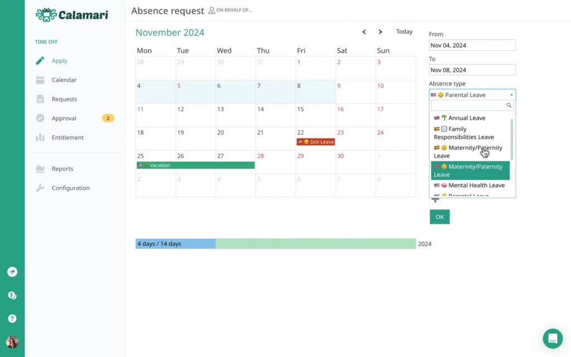Click the Today link
The height and width of the screenshot is (357, 571).
click(x=404, y=32)
